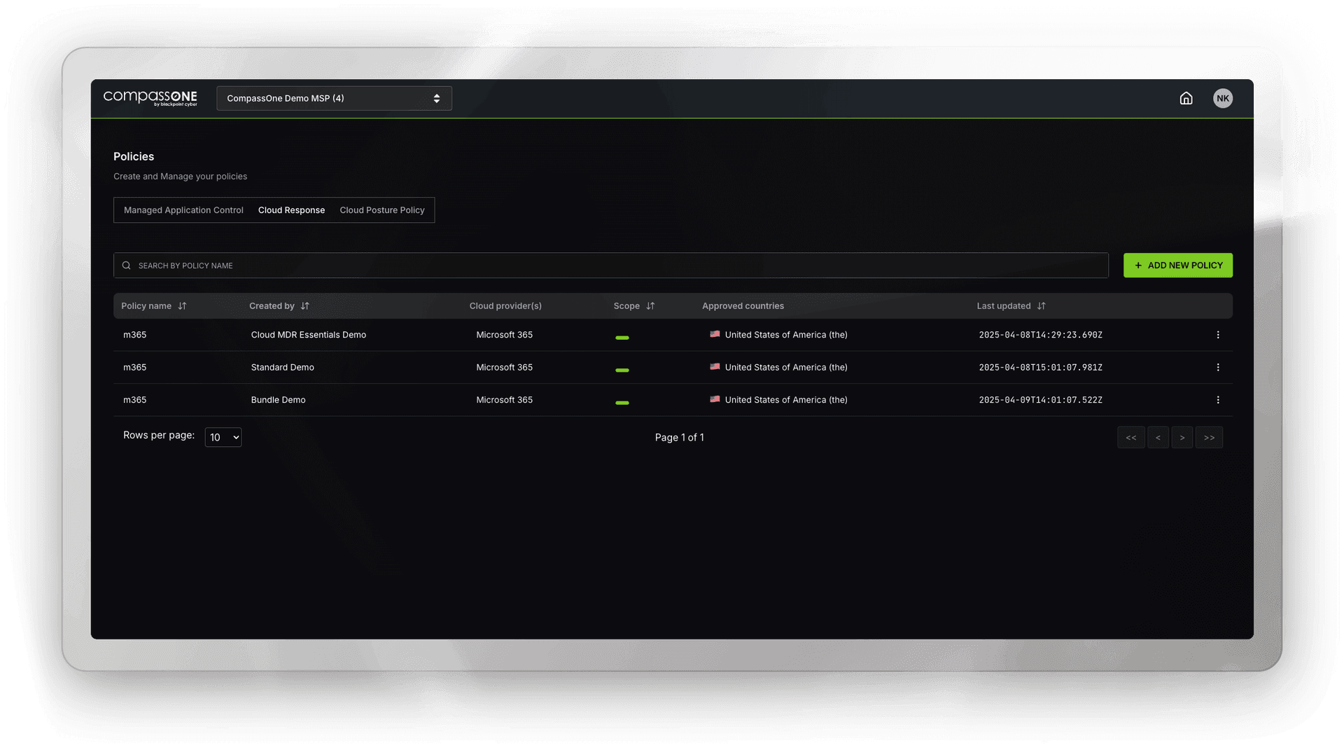Click the Add New Policy button

(1177, 265)
